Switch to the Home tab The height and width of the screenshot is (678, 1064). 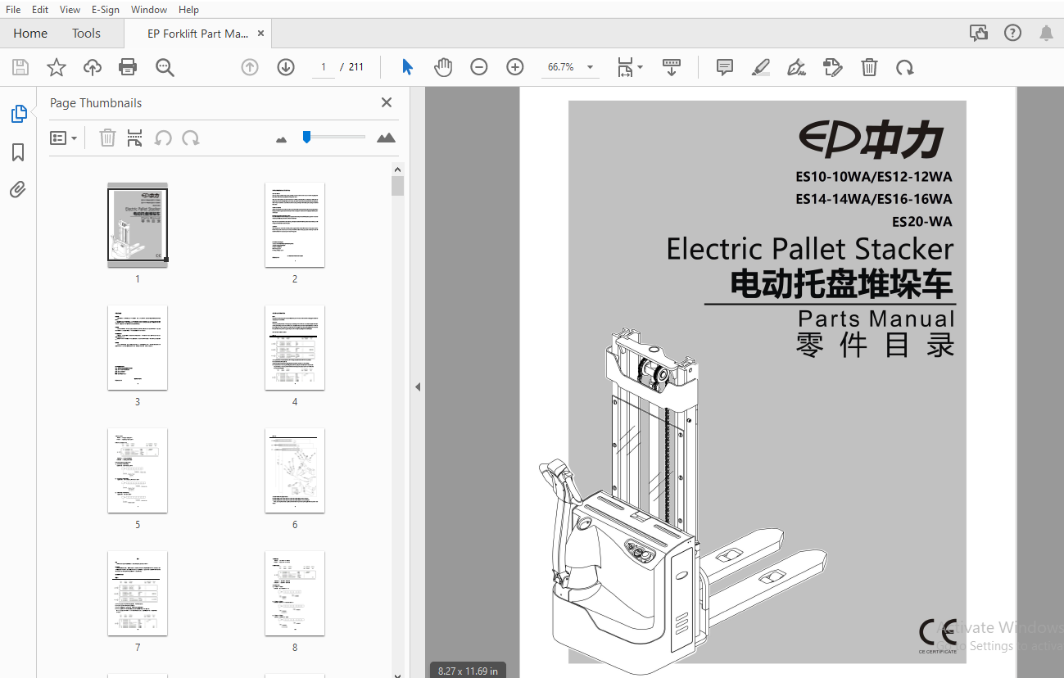coord(30,34)
